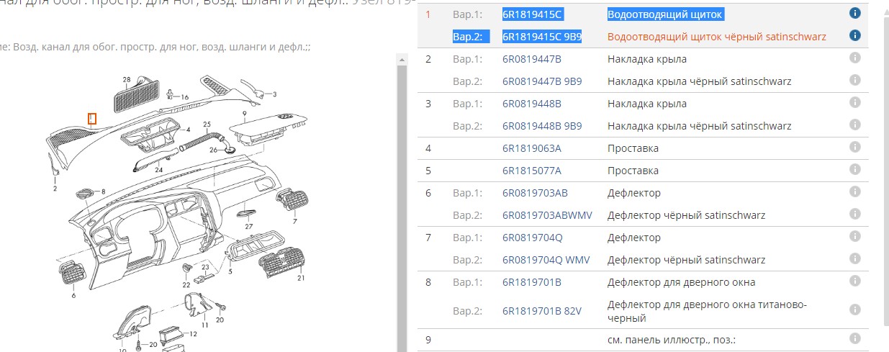Follow part link 6R0819704Q WMV
Image resolution: width=889 pixels, height=352 pixels.
pyautogui.click(x=542, y=260)
